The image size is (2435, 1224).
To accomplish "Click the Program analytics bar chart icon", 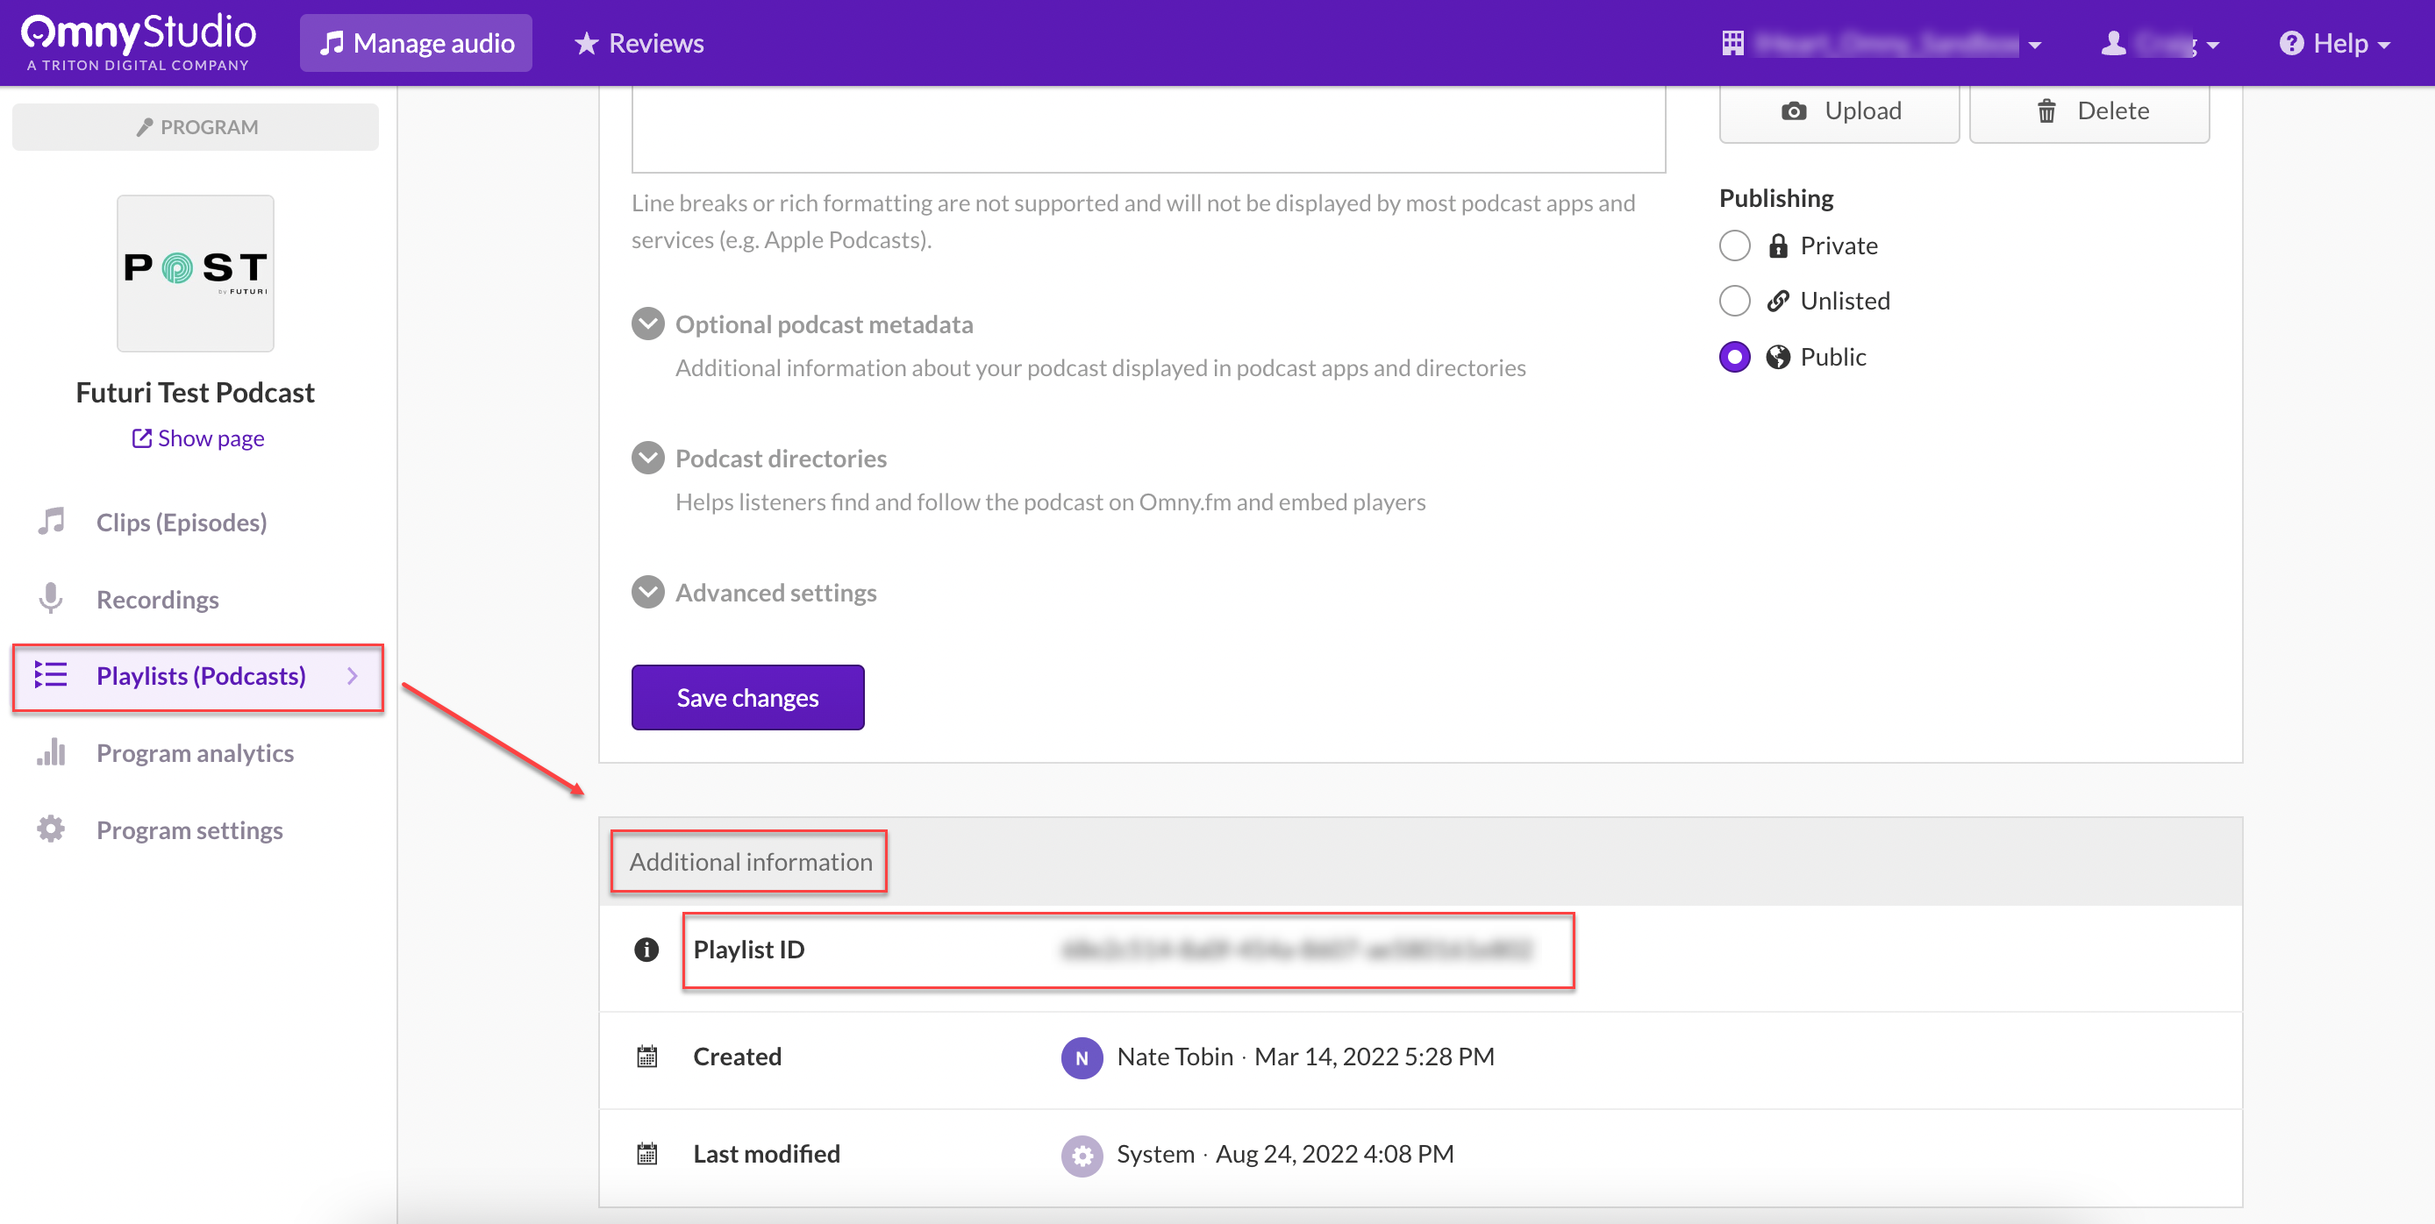I will (x=51, y=752).
